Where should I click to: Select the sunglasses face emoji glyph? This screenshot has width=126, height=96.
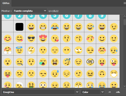[x=31, y=38]
